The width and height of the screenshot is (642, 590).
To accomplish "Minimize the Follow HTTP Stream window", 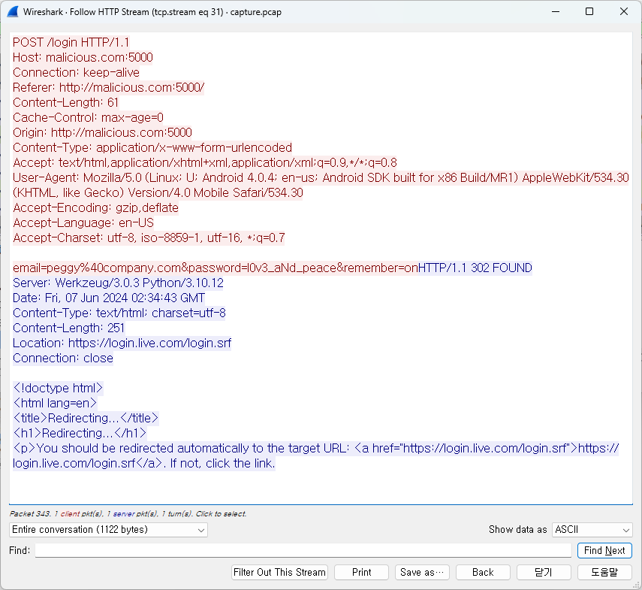I will coord(556,11).
